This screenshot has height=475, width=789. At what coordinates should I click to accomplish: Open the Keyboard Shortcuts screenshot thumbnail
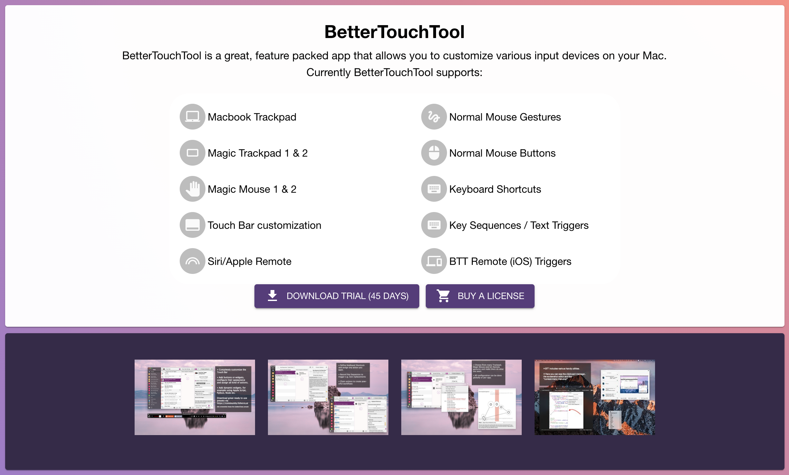click(328, 397)
